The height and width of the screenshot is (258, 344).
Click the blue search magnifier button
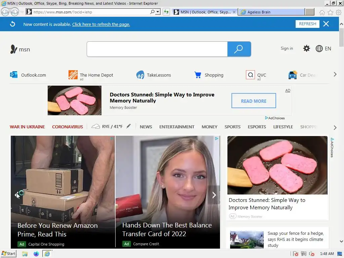click(239, 49)
